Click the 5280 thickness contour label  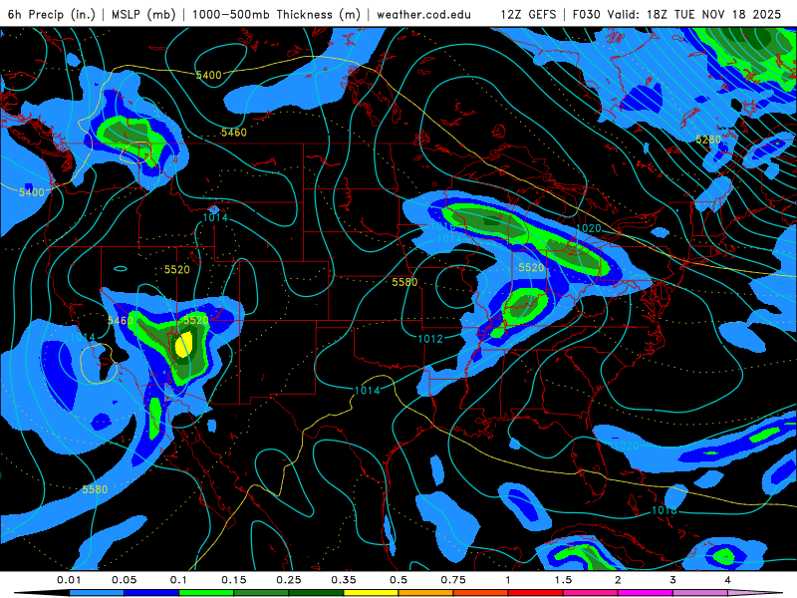708,140
